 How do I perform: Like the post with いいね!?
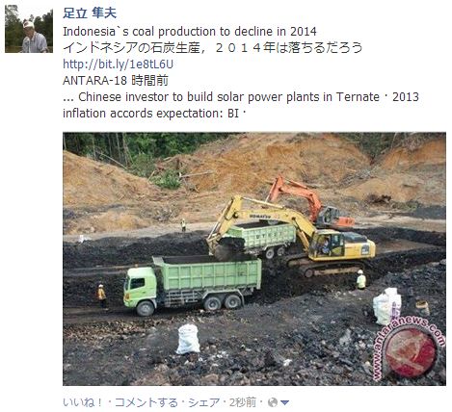(83, 402)
